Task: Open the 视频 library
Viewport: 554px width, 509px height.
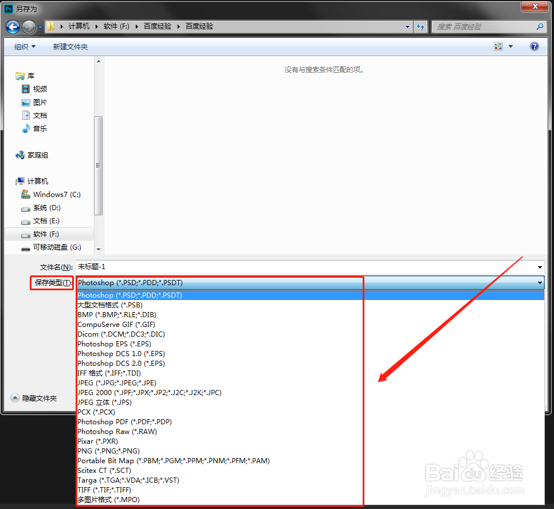Action: [34, 89]
